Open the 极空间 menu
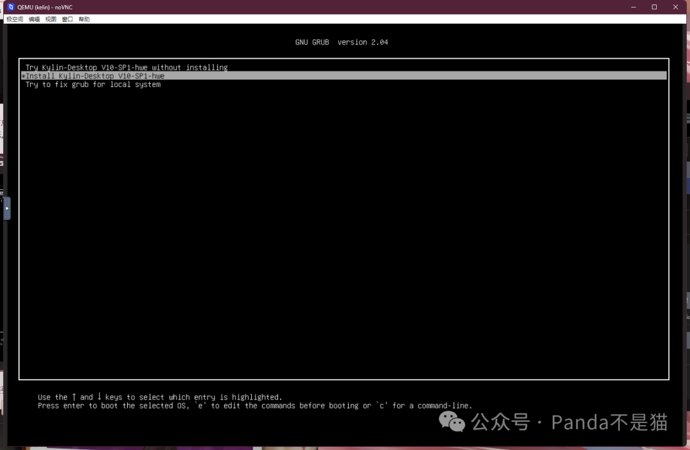The width and height of the screenshot is (690, 450). click(15, 19)
